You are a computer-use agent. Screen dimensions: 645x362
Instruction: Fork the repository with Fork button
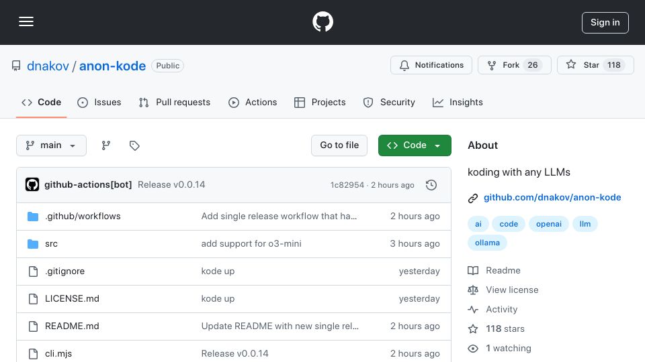tap(514, 65)
